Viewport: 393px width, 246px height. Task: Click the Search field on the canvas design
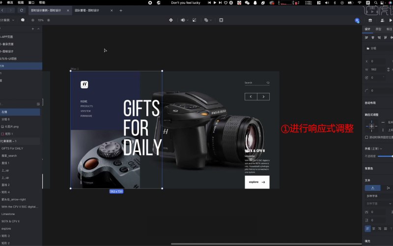[257, 83]
